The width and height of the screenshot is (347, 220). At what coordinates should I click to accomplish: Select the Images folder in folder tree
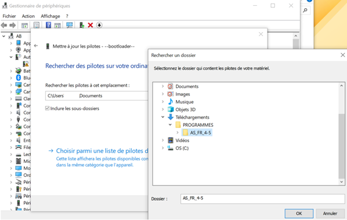tap(183, 94)
